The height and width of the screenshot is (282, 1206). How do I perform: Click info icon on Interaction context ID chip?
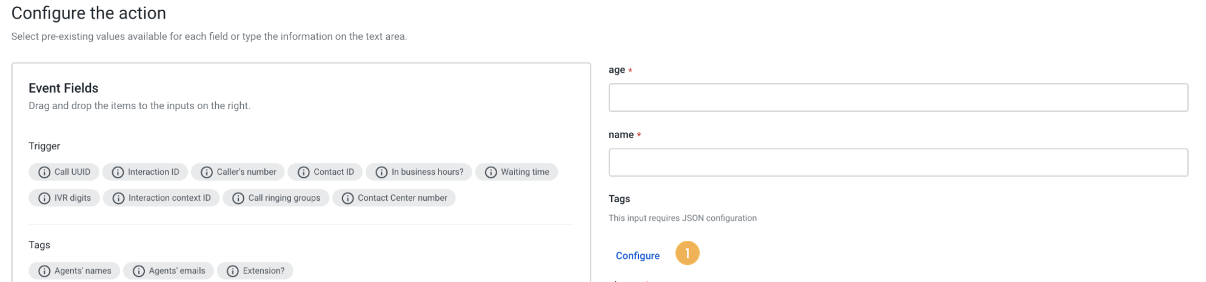pyautogui.click(x=118, y=198)
